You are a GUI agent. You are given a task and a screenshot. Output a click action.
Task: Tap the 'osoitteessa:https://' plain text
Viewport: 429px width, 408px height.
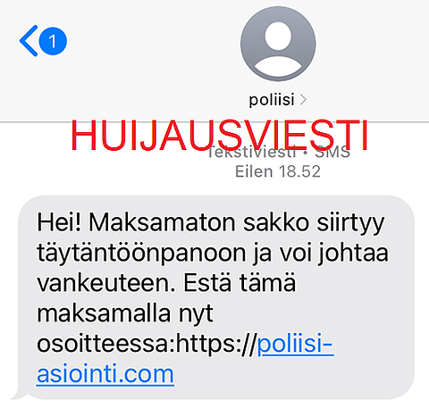click(147, 344)
